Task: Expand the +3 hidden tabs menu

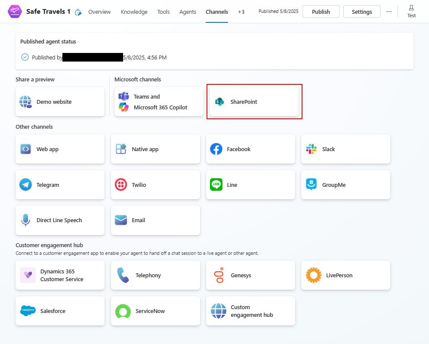Action: click(241, 12)
